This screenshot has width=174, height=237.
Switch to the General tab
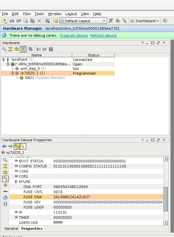coord(11,229)
